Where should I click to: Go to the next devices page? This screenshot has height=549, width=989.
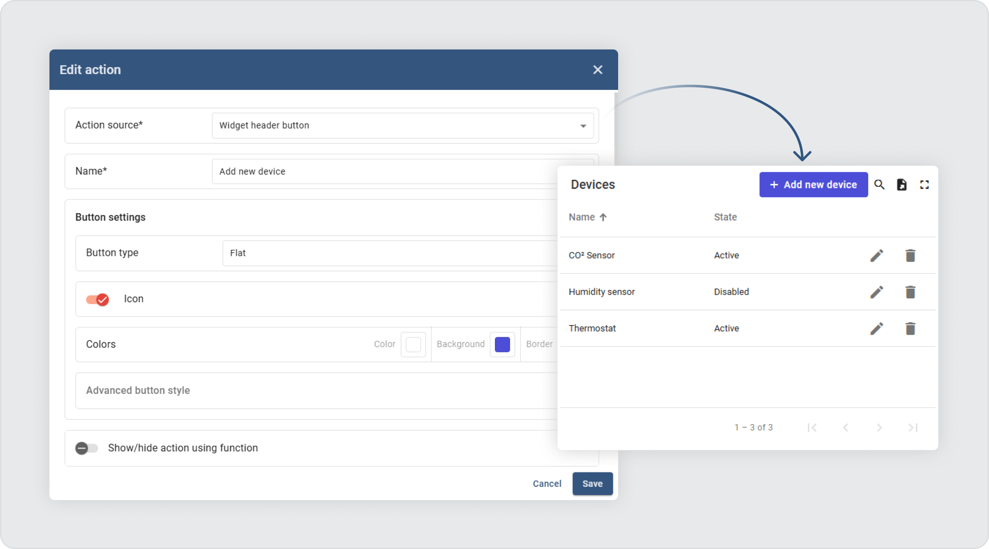[879, 427]
